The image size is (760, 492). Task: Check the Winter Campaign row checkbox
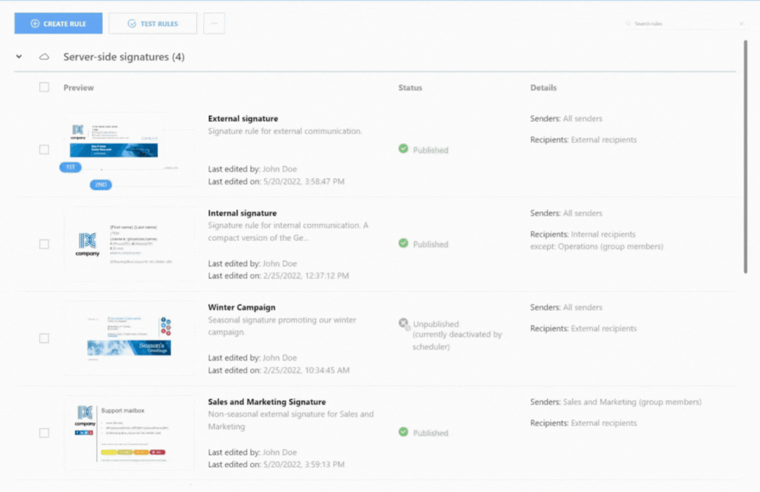click(44, 338)
